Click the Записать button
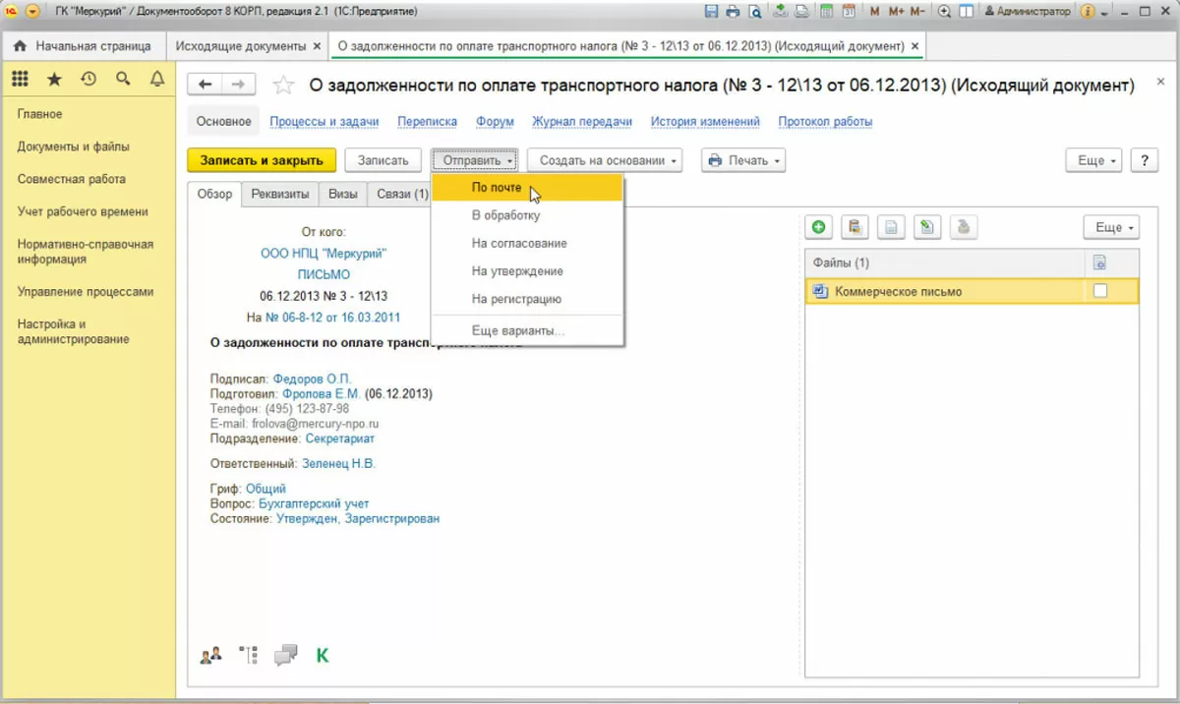Image resolution: width=1180 pixels, height=704 pixels. [383, 160]
